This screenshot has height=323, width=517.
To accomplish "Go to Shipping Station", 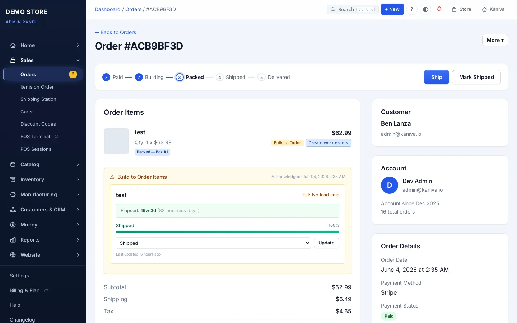I will (38, 99).
